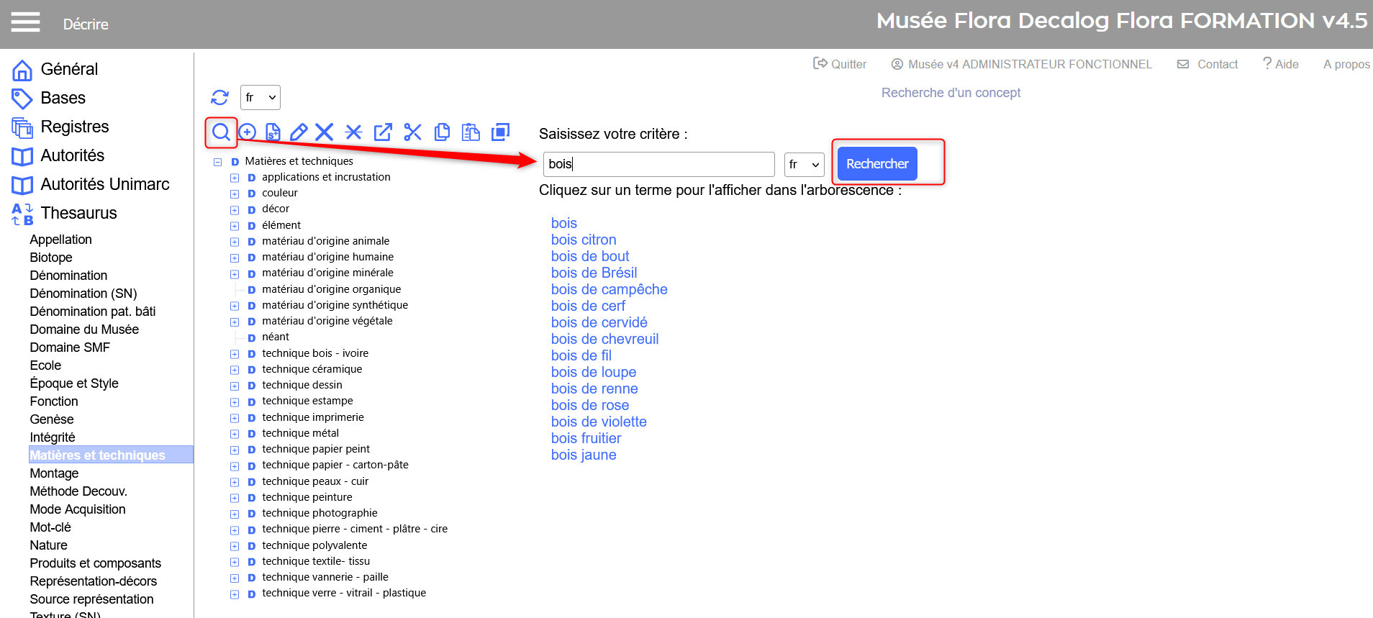Click the open in new window icon

pos(383,132)
